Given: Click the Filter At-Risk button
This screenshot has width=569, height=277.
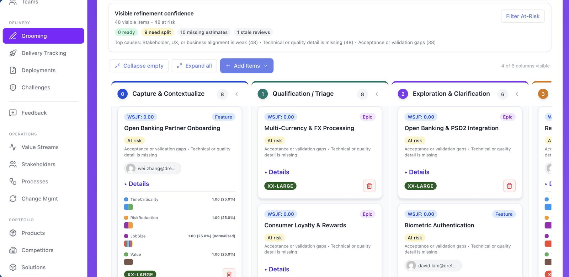Looking at the screenshot, I should coord(522,16).
